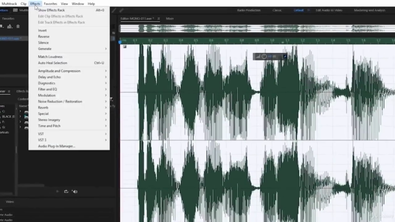Expand the Generate submenu
The height and width of the screenshot is (222, 395).
[69, 49]
